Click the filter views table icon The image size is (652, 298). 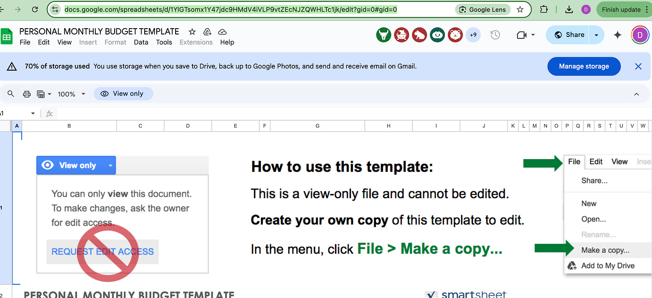pos(41,94)
